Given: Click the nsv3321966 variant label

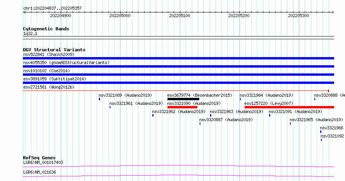Looking at the screenshot, I should (331, 128).
